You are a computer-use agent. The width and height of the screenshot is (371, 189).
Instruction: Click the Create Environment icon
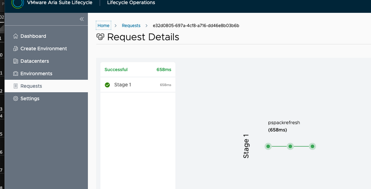(x=16, y=49)
